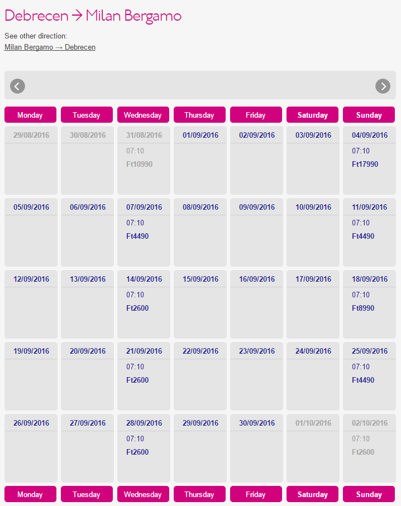Select the 14/09/2016 date
Viewport: 401px width, 506px height.
[144, 279]
